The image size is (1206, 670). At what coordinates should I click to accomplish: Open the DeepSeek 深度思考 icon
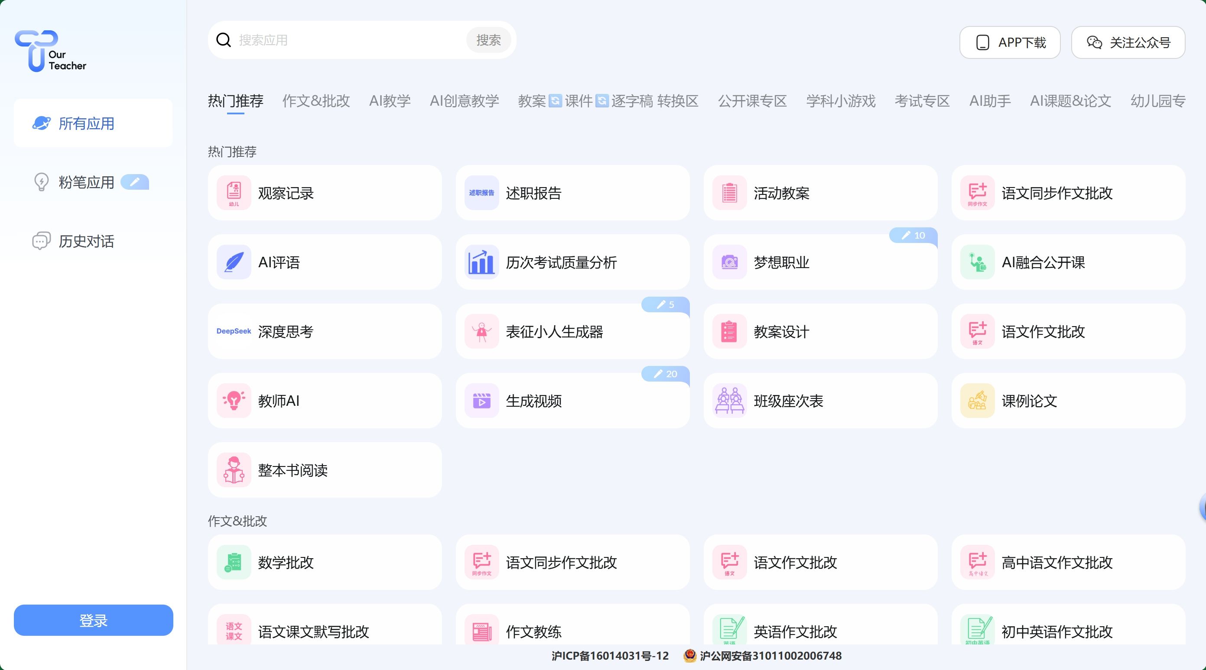[234, 331]
